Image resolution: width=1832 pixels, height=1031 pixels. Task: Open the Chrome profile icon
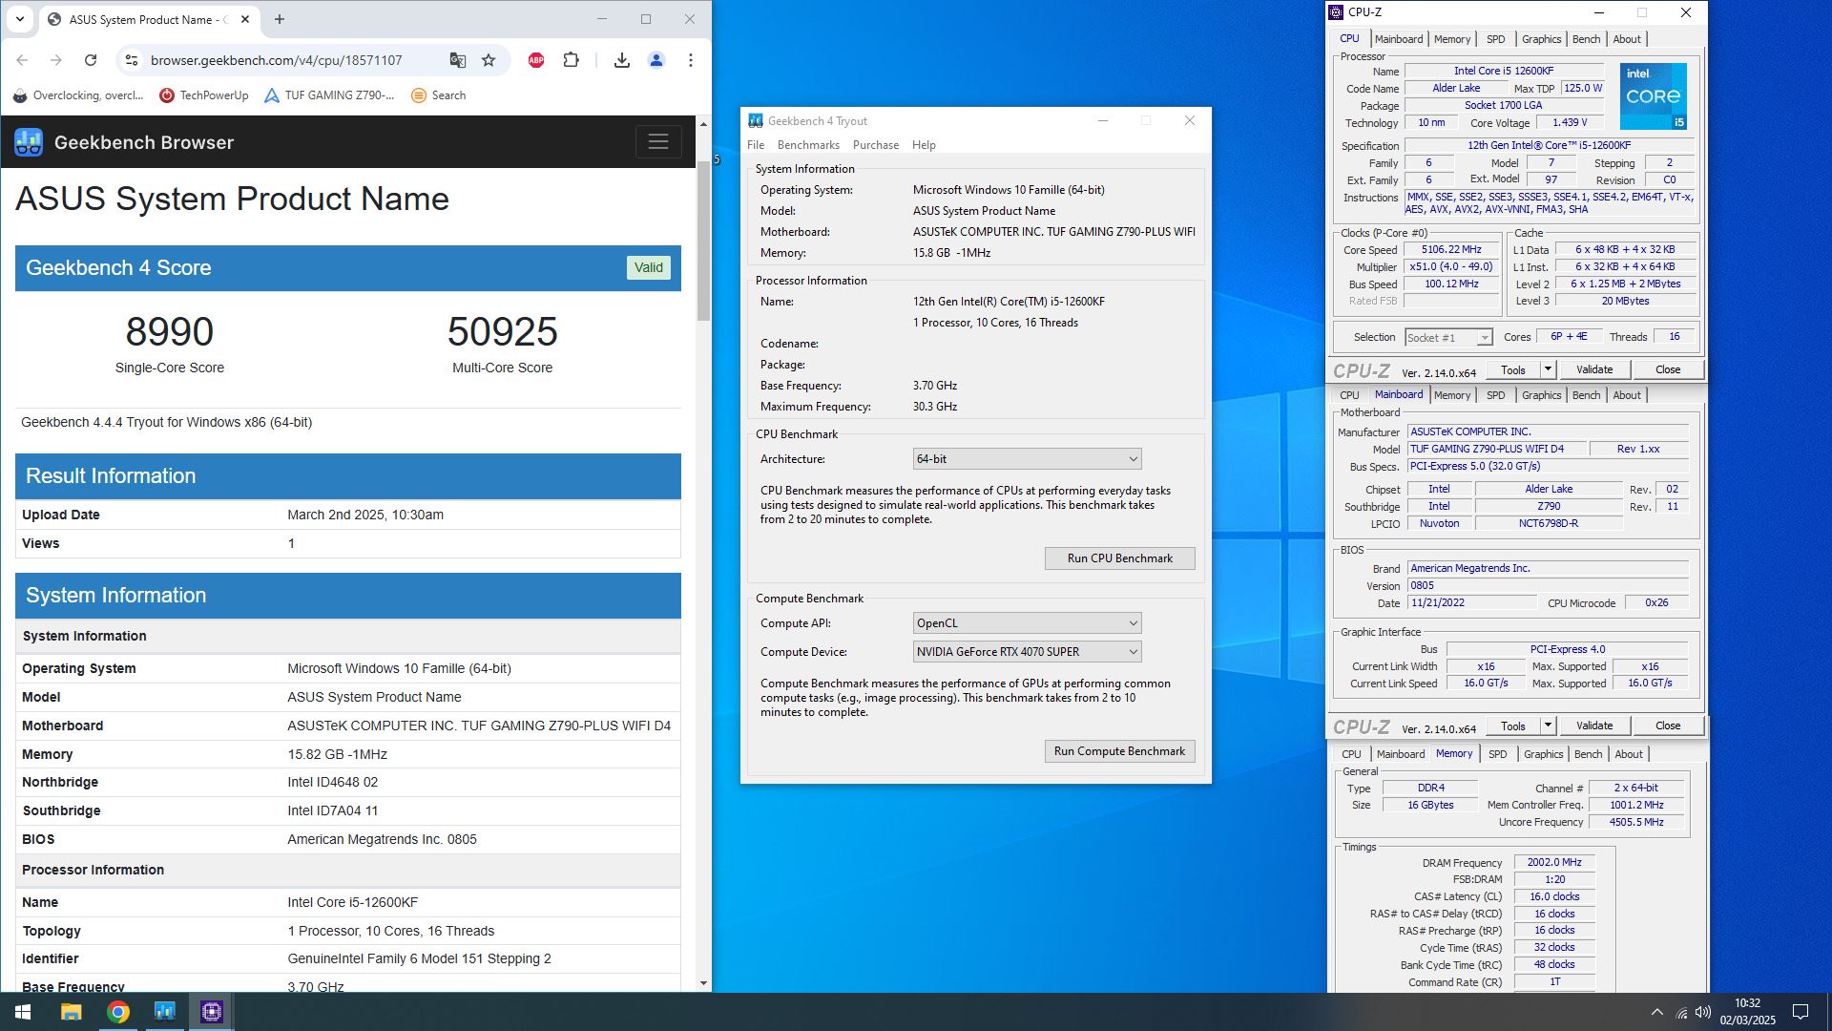coord(656,60)
